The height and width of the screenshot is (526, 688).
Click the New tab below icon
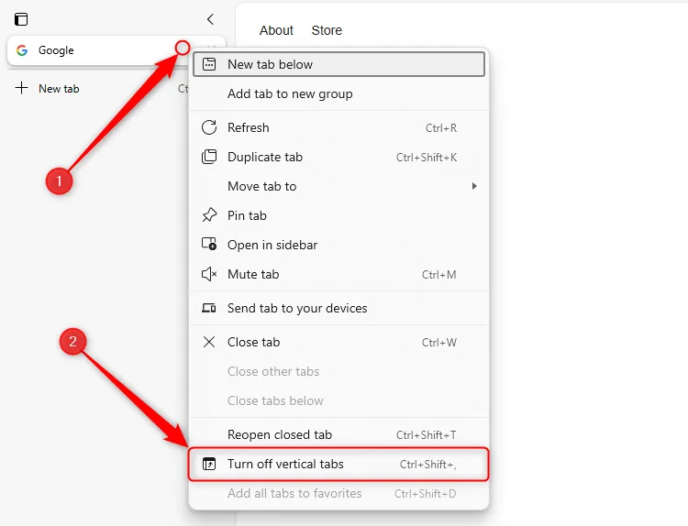click(x=209, y=64)
